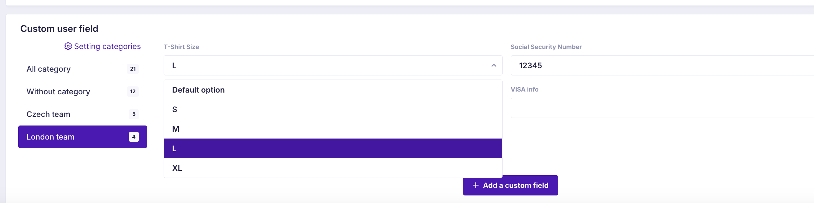This screenshot has height=203, width=814.
Task: Choose Default option in size list
Action: pos(333,90)
